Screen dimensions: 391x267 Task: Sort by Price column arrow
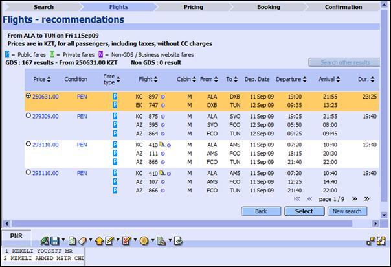pyautogui.click(x=50, y=79)
